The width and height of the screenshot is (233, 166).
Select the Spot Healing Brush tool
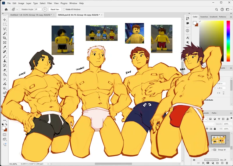pyautogui.click(x=5, y=52)
